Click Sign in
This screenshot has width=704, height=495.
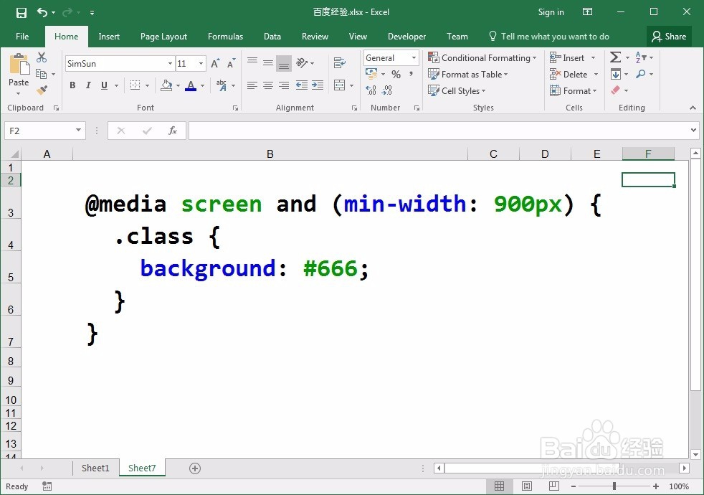[551, 12]
